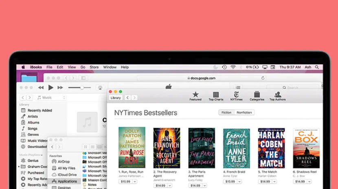Screen dimensions: 338x189
Task: Buy The Match for $14.99
Action: [265, 181]
